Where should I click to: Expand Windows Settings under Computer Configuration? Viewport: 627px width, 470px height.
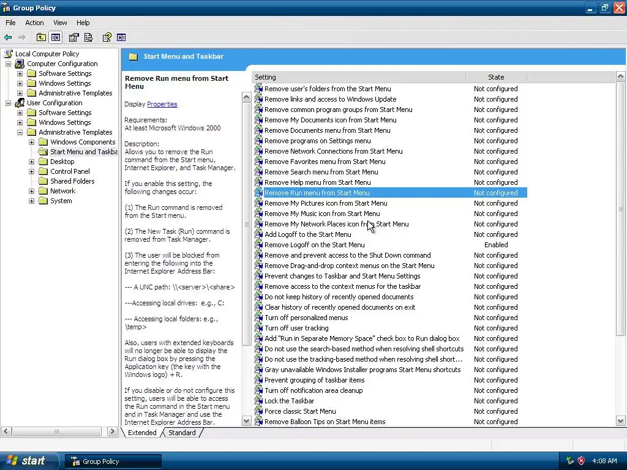[x=20, y=83]
